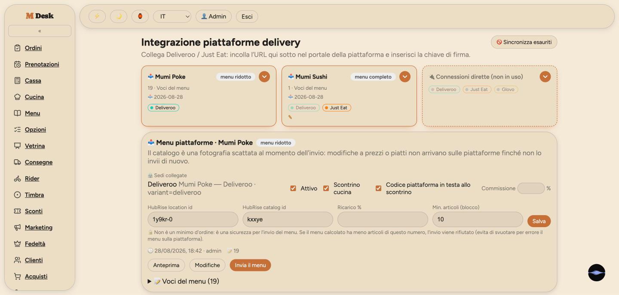Click the Just Eat chip in Connessioni dirette
Image resolution: width=619 pixels, height=295 pixels.
(x=477, y=89)
